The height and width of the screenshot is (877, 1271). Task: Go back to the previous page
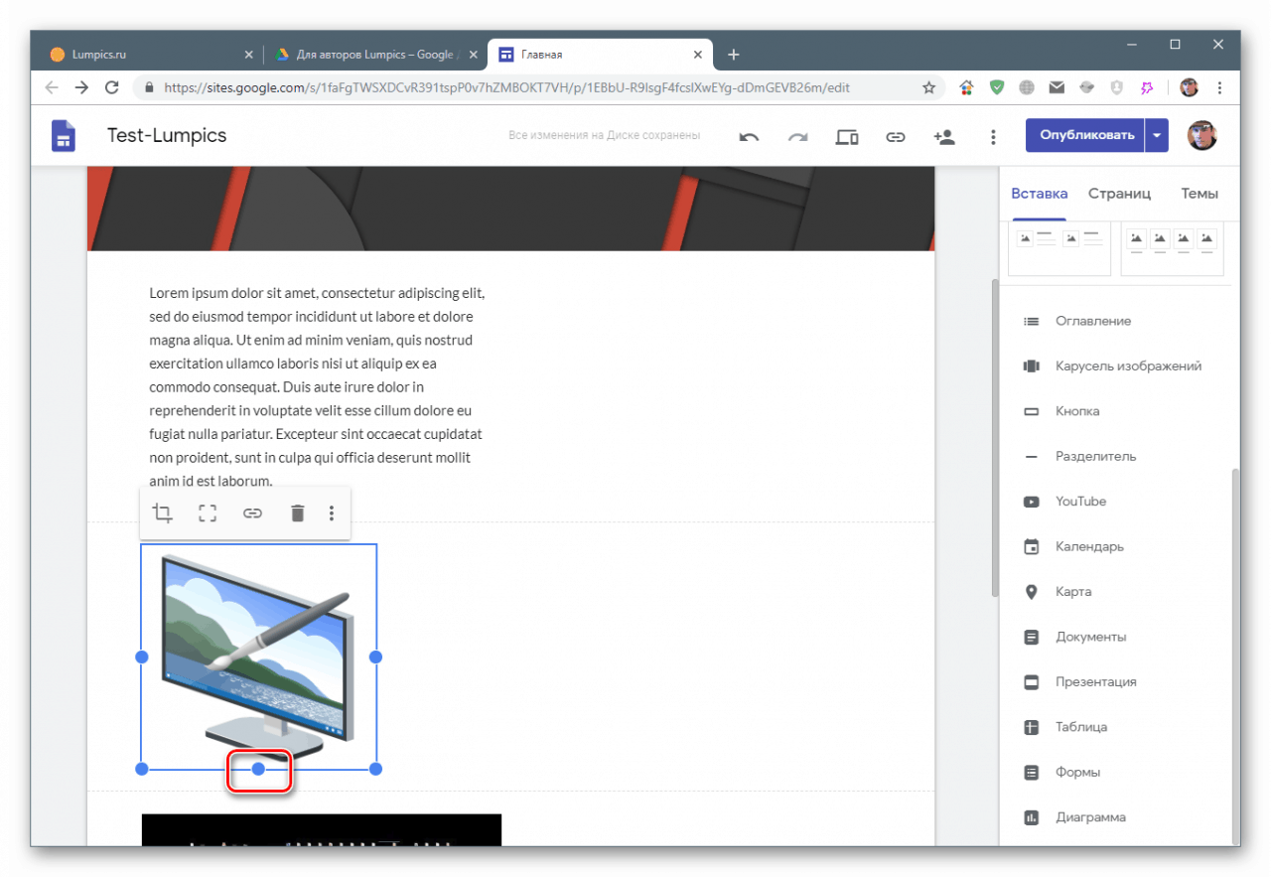point(53,87)
